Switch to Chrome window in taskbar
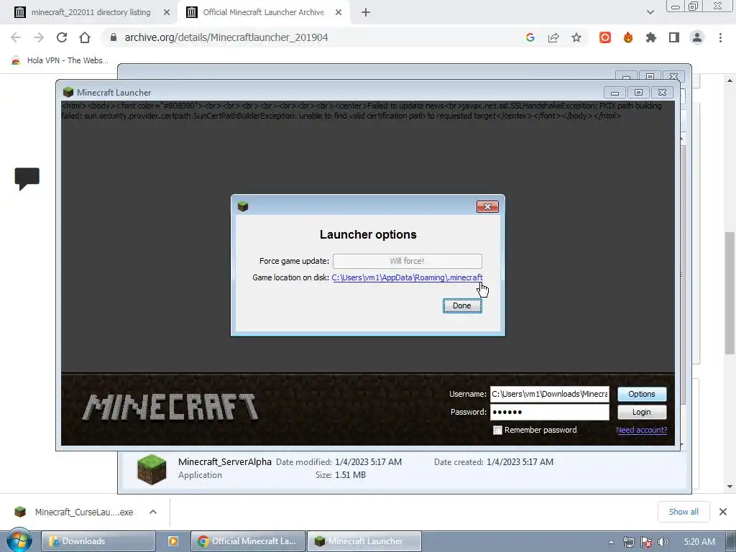Viewport: 736px width, 552px height. pyautogui.click(x=248, y=541)
